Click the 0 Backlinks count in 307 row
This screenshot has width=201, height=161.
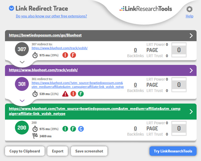pyautogui.click(x=135, y=50)
